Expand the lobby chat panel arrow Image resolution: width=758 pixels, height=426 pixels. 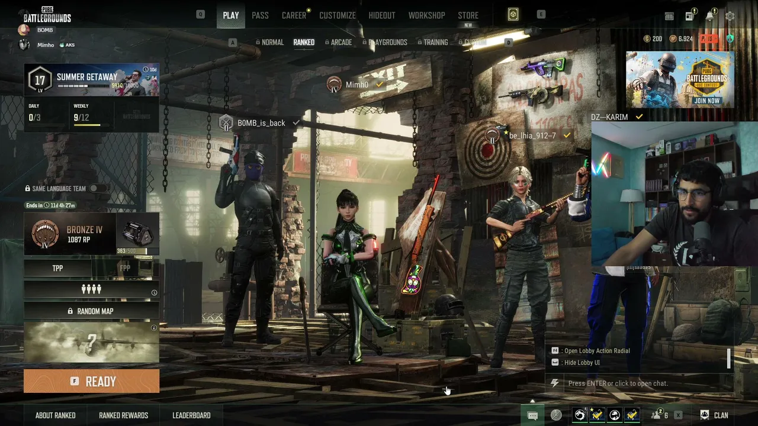click(x=532, y=401)
